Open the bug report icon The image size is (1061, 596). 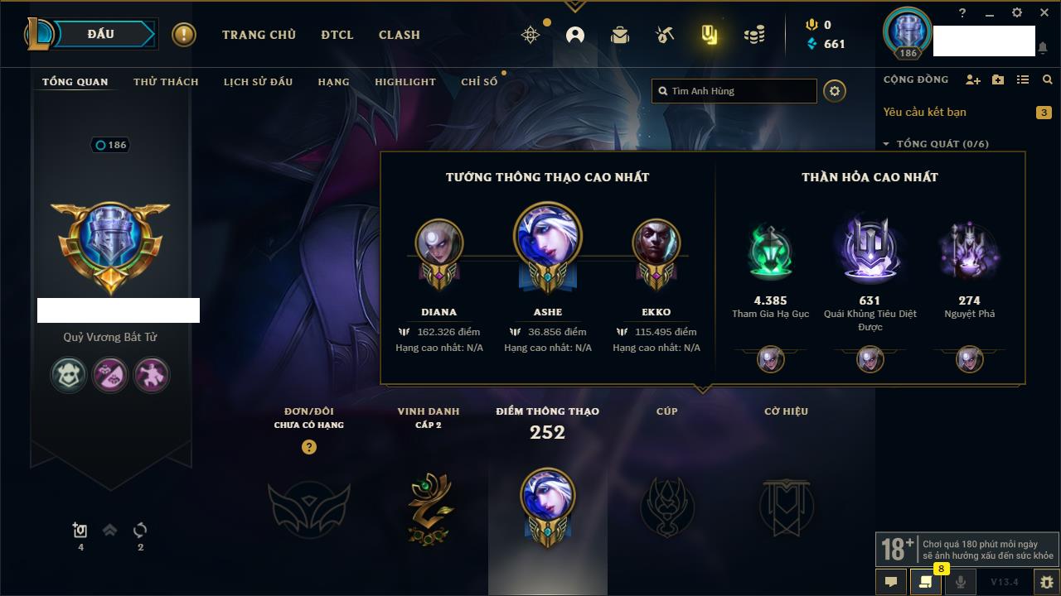1047,582
